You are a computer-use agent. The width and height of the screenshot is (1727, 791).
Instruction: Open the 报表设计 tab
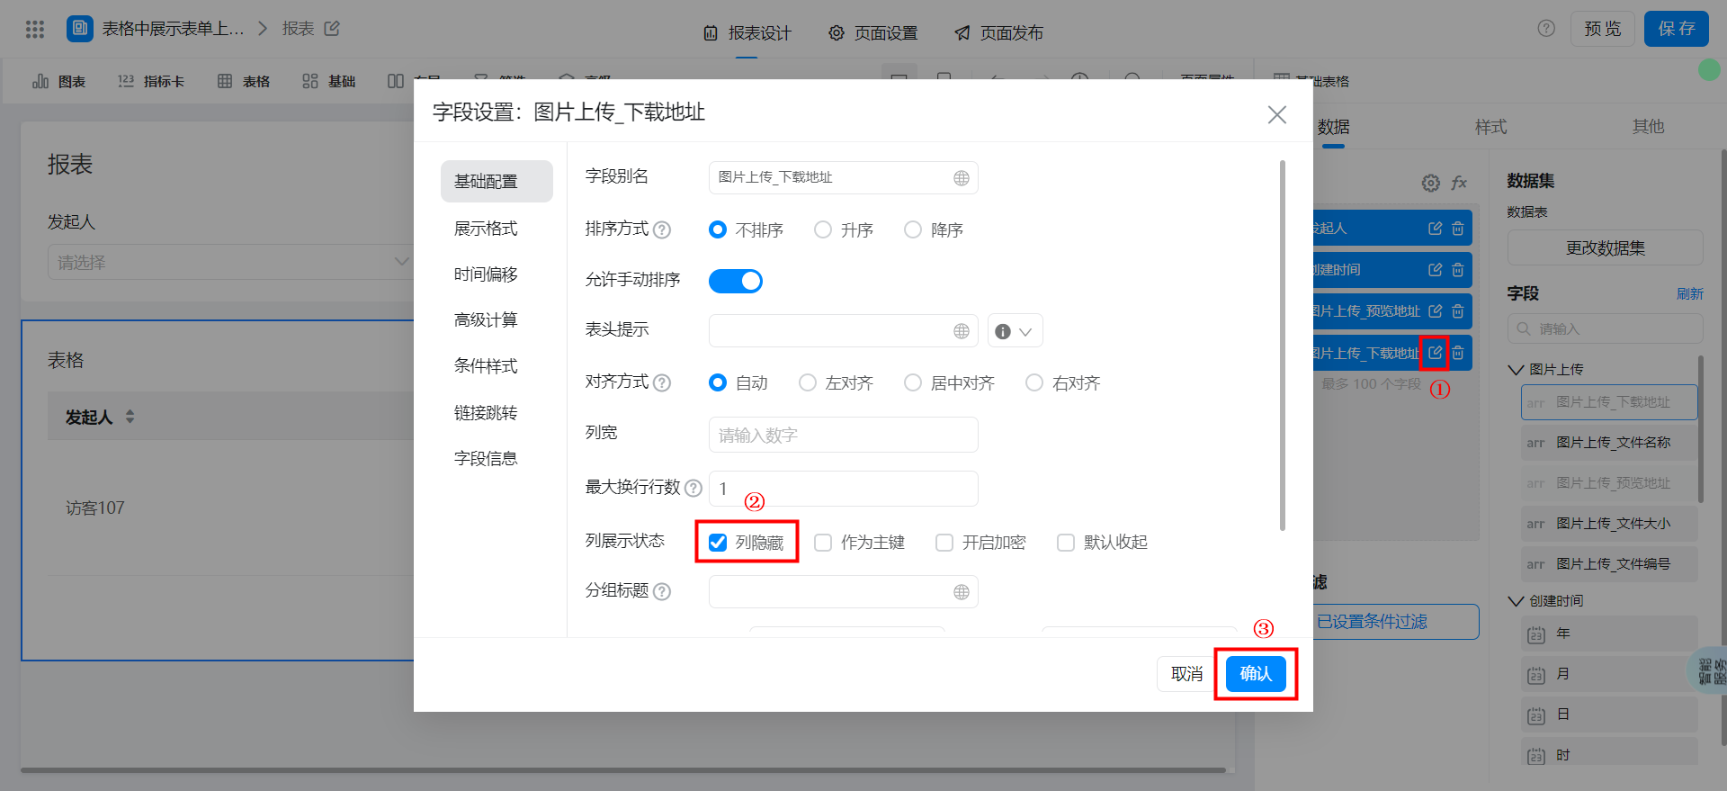coord(747,33)
